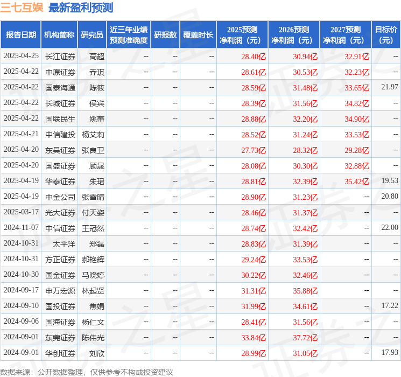This screenshot has height=377, width=401.
Task: Click the 国投证券 institution cell
Action: (60, 306)
